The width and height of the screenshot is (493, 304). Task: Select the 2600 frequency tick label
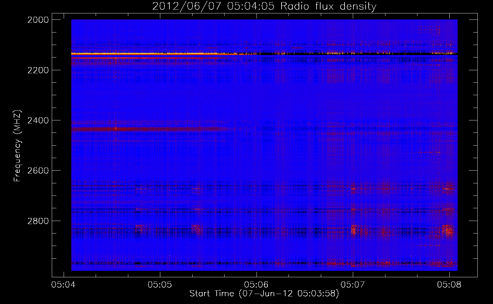tap(38, 171)
